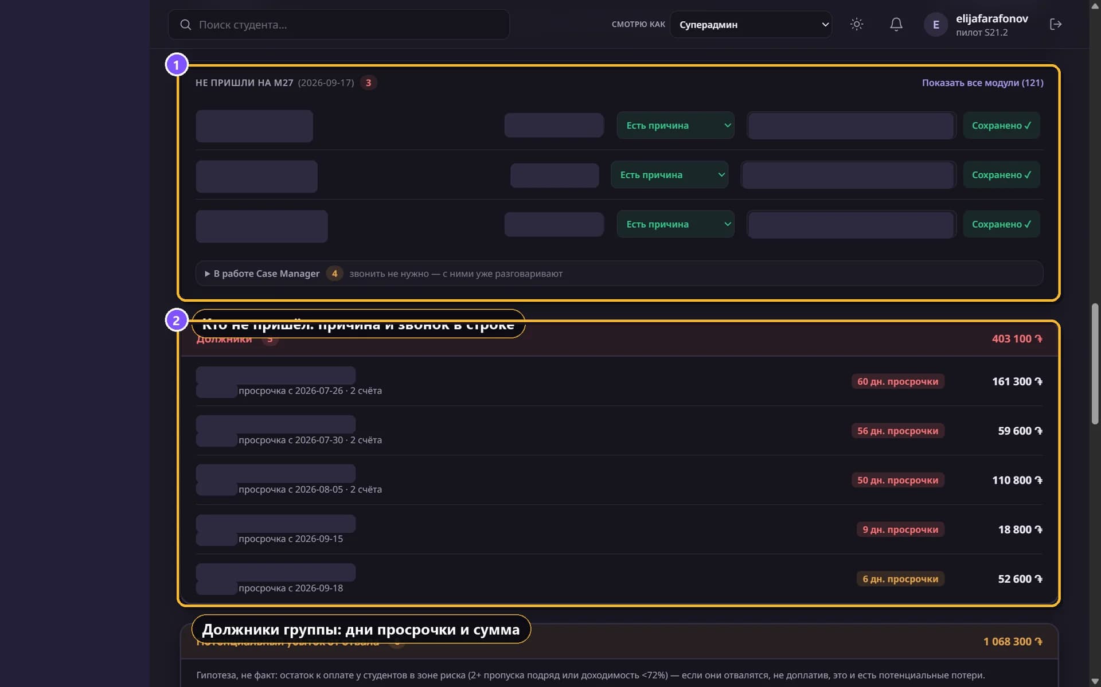Focus the student search field
Screen dimensions: 1101x687
[339, 25]
